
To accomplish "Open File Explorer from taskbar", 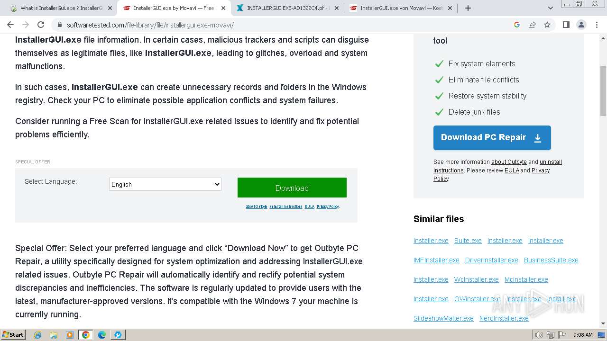I will coord(54,335).
